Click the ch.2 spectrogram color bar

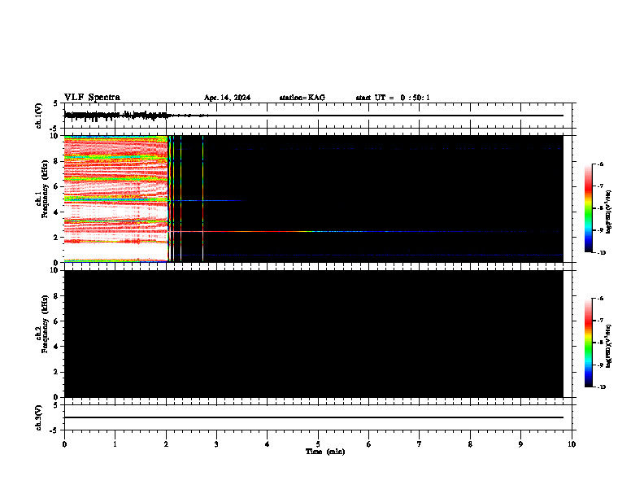588,343
